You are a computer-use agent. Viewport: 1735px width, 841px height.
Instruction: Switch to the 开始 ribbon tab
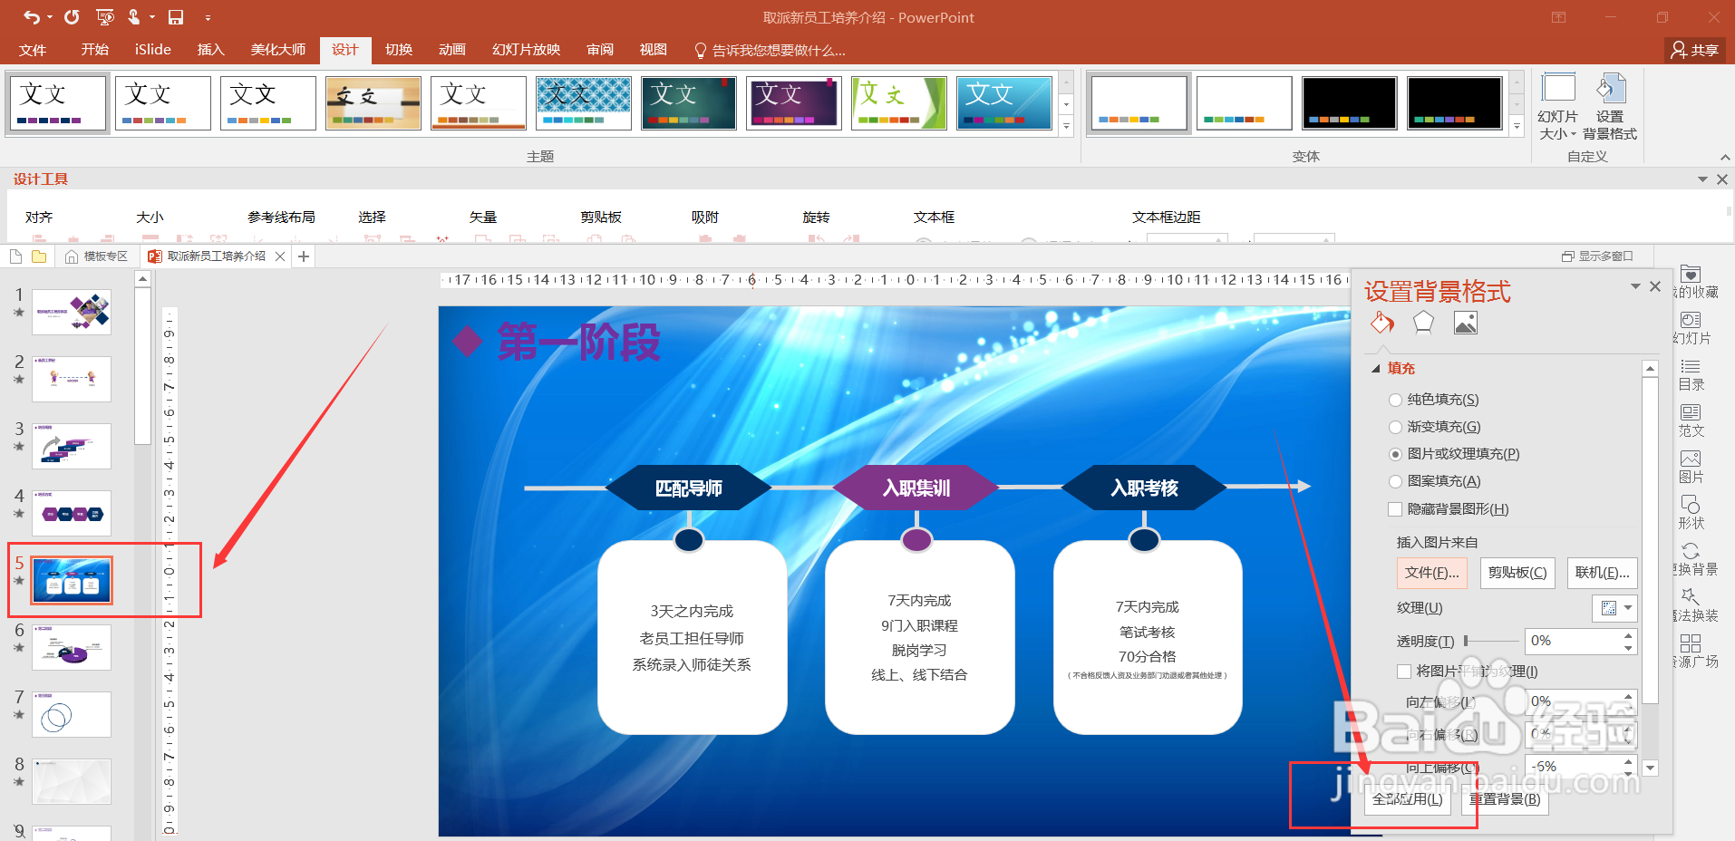click(94, 50)
